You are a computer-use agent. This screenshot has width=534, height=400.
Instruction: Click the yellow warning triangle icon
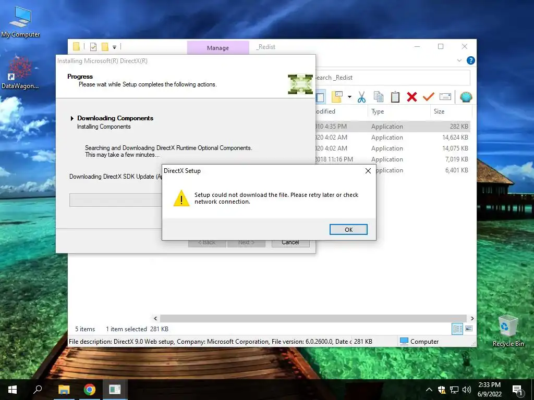(181, 198)
